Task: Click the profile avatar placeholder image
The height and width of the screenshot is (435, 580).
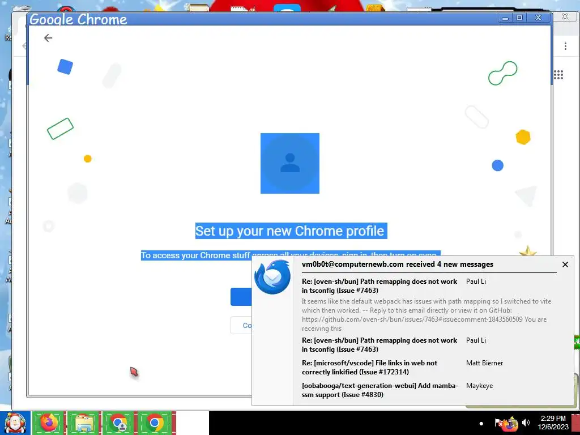Action: [x=290, y=163]
